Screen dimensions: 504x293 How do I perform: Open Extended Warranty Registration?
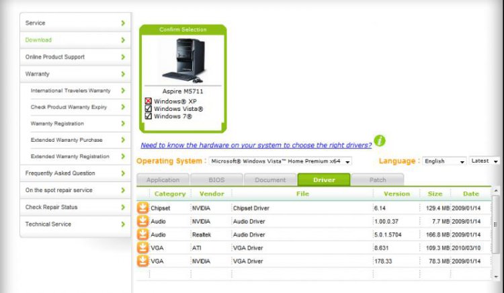(81, 156)
